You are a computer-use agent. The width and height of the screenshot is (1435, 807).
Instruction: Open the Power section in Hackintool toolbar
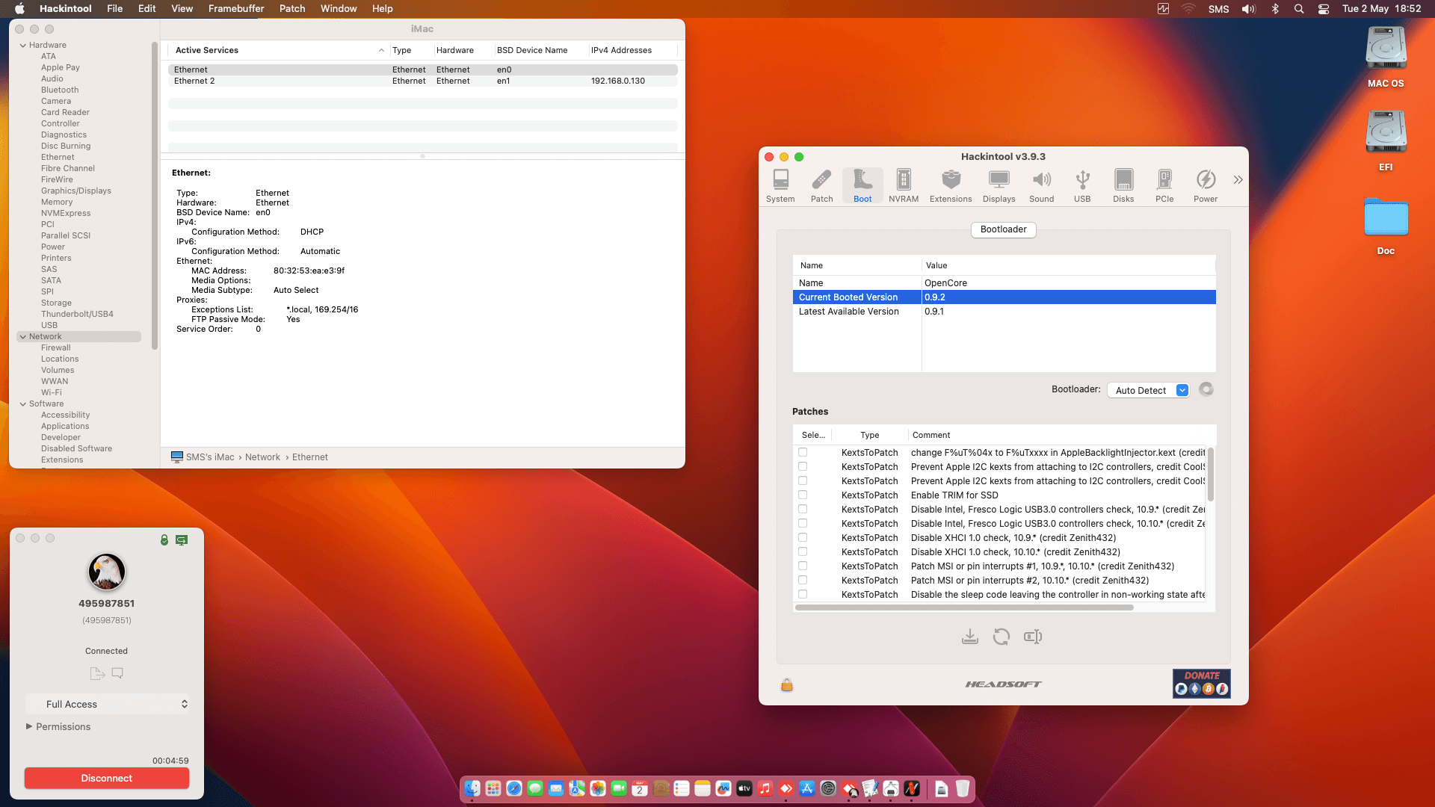pyautogui.click(x=1206, y=185)
